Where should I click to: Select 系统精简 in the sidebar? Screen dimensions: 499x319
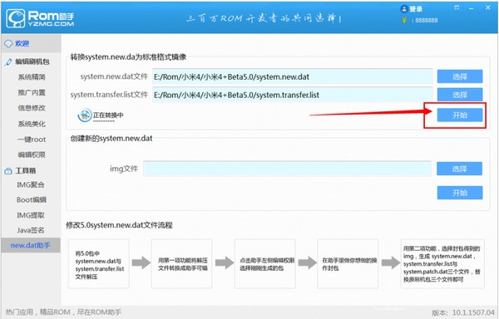pyautogui.click(x=32, y=77)
